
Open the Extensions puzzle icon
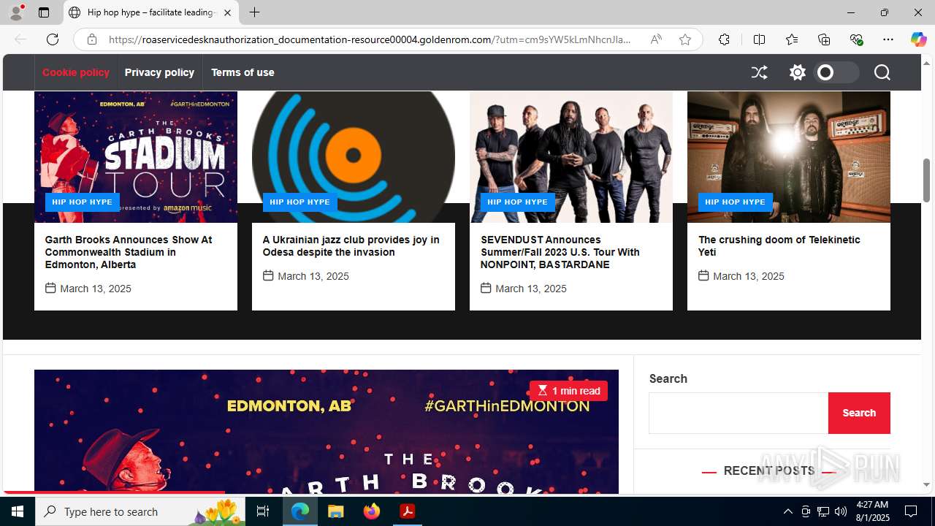(724, 39)
